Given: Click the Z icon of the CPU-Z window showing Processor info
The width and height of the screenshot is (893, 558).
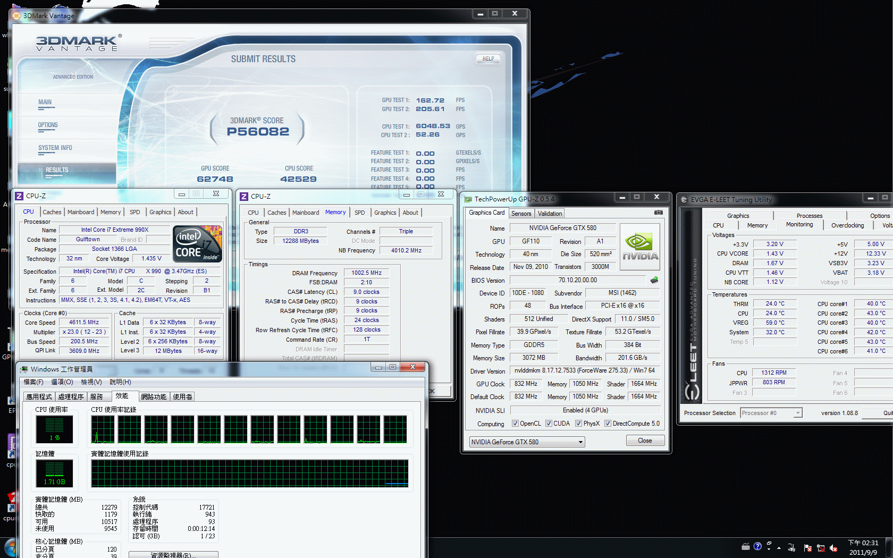Looking at the screenshot, I should (19, 196).
